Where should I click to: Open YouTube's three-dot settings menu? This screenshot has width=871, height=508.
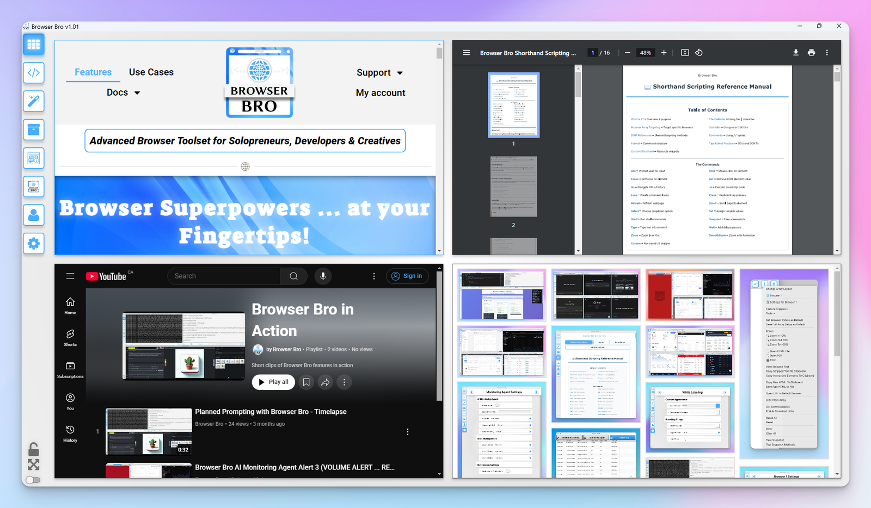point(373,276)
